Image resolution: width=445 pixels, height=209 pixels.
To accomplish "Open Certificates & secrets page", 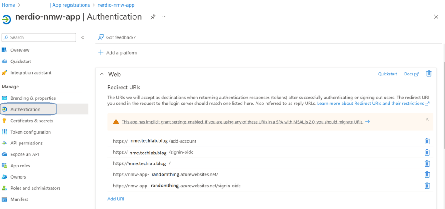I will click(x=31, y=121).
